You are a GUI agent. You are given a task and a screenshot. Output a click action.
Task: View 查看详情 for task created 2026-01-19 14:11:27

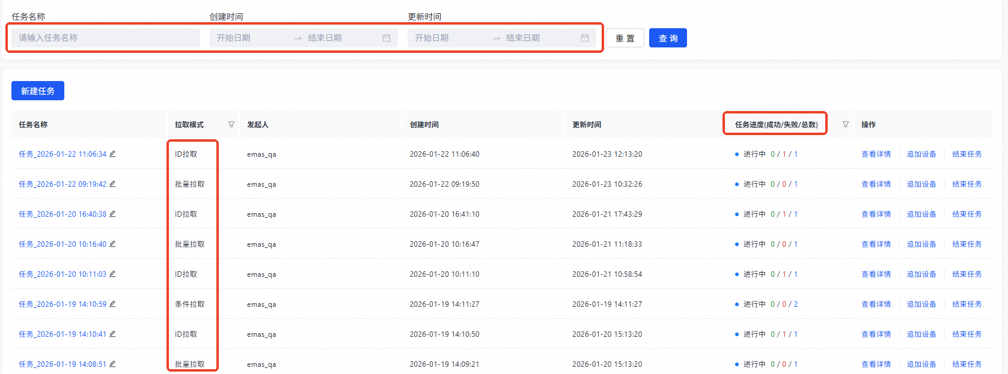876,304
